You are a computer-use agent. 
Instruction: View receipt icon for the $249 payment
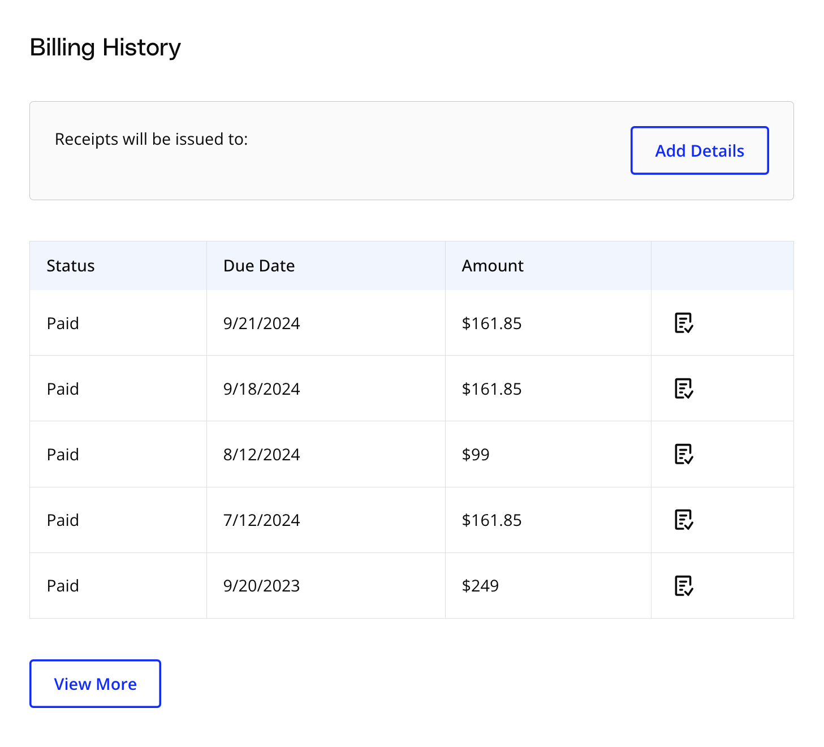pyautogui.click(x=684, y=586)
